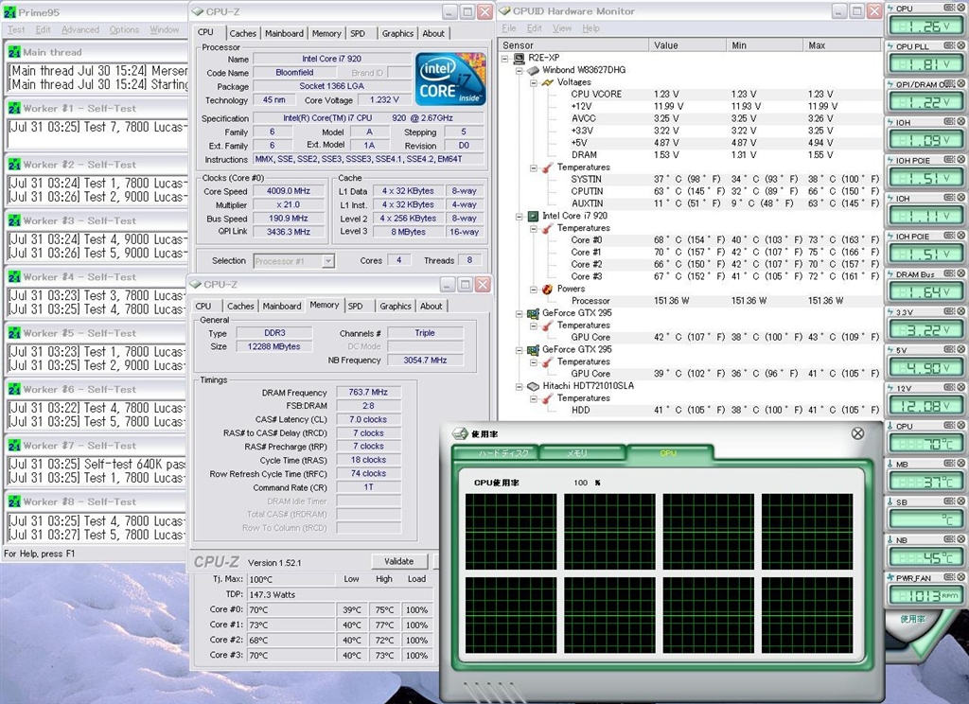Image resolution: width=969 pixels, height=704 pixels.
Task: Click the settings icon on the 12V gauge
Action: [x=949, y=388]
